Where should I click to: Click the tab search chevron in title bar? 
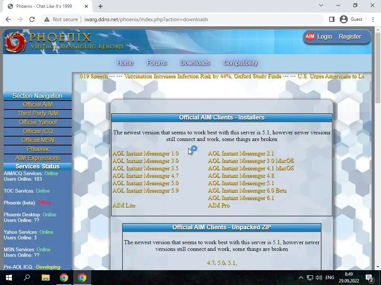coord(321,5)
